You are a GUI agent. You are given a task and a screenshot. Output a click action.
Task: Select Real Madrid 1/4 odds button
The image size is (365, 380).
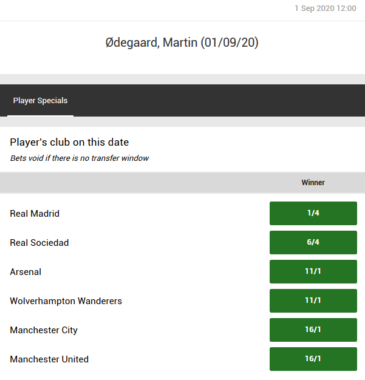point(313,213)
